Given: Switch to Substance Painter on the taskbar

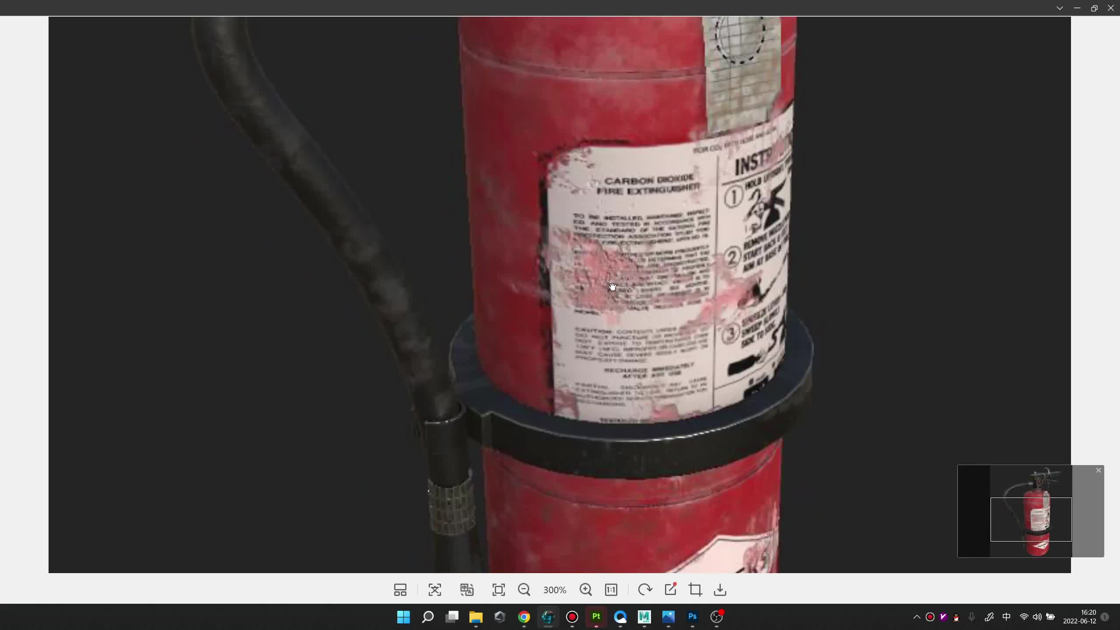Looking at the screenshot, I should coord(596,617).
